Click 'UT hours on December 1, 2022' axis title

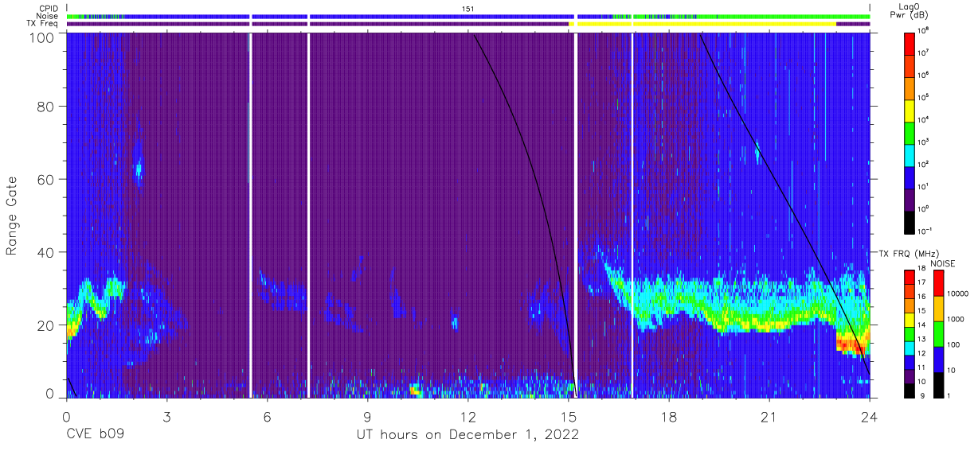click(467, 435)
